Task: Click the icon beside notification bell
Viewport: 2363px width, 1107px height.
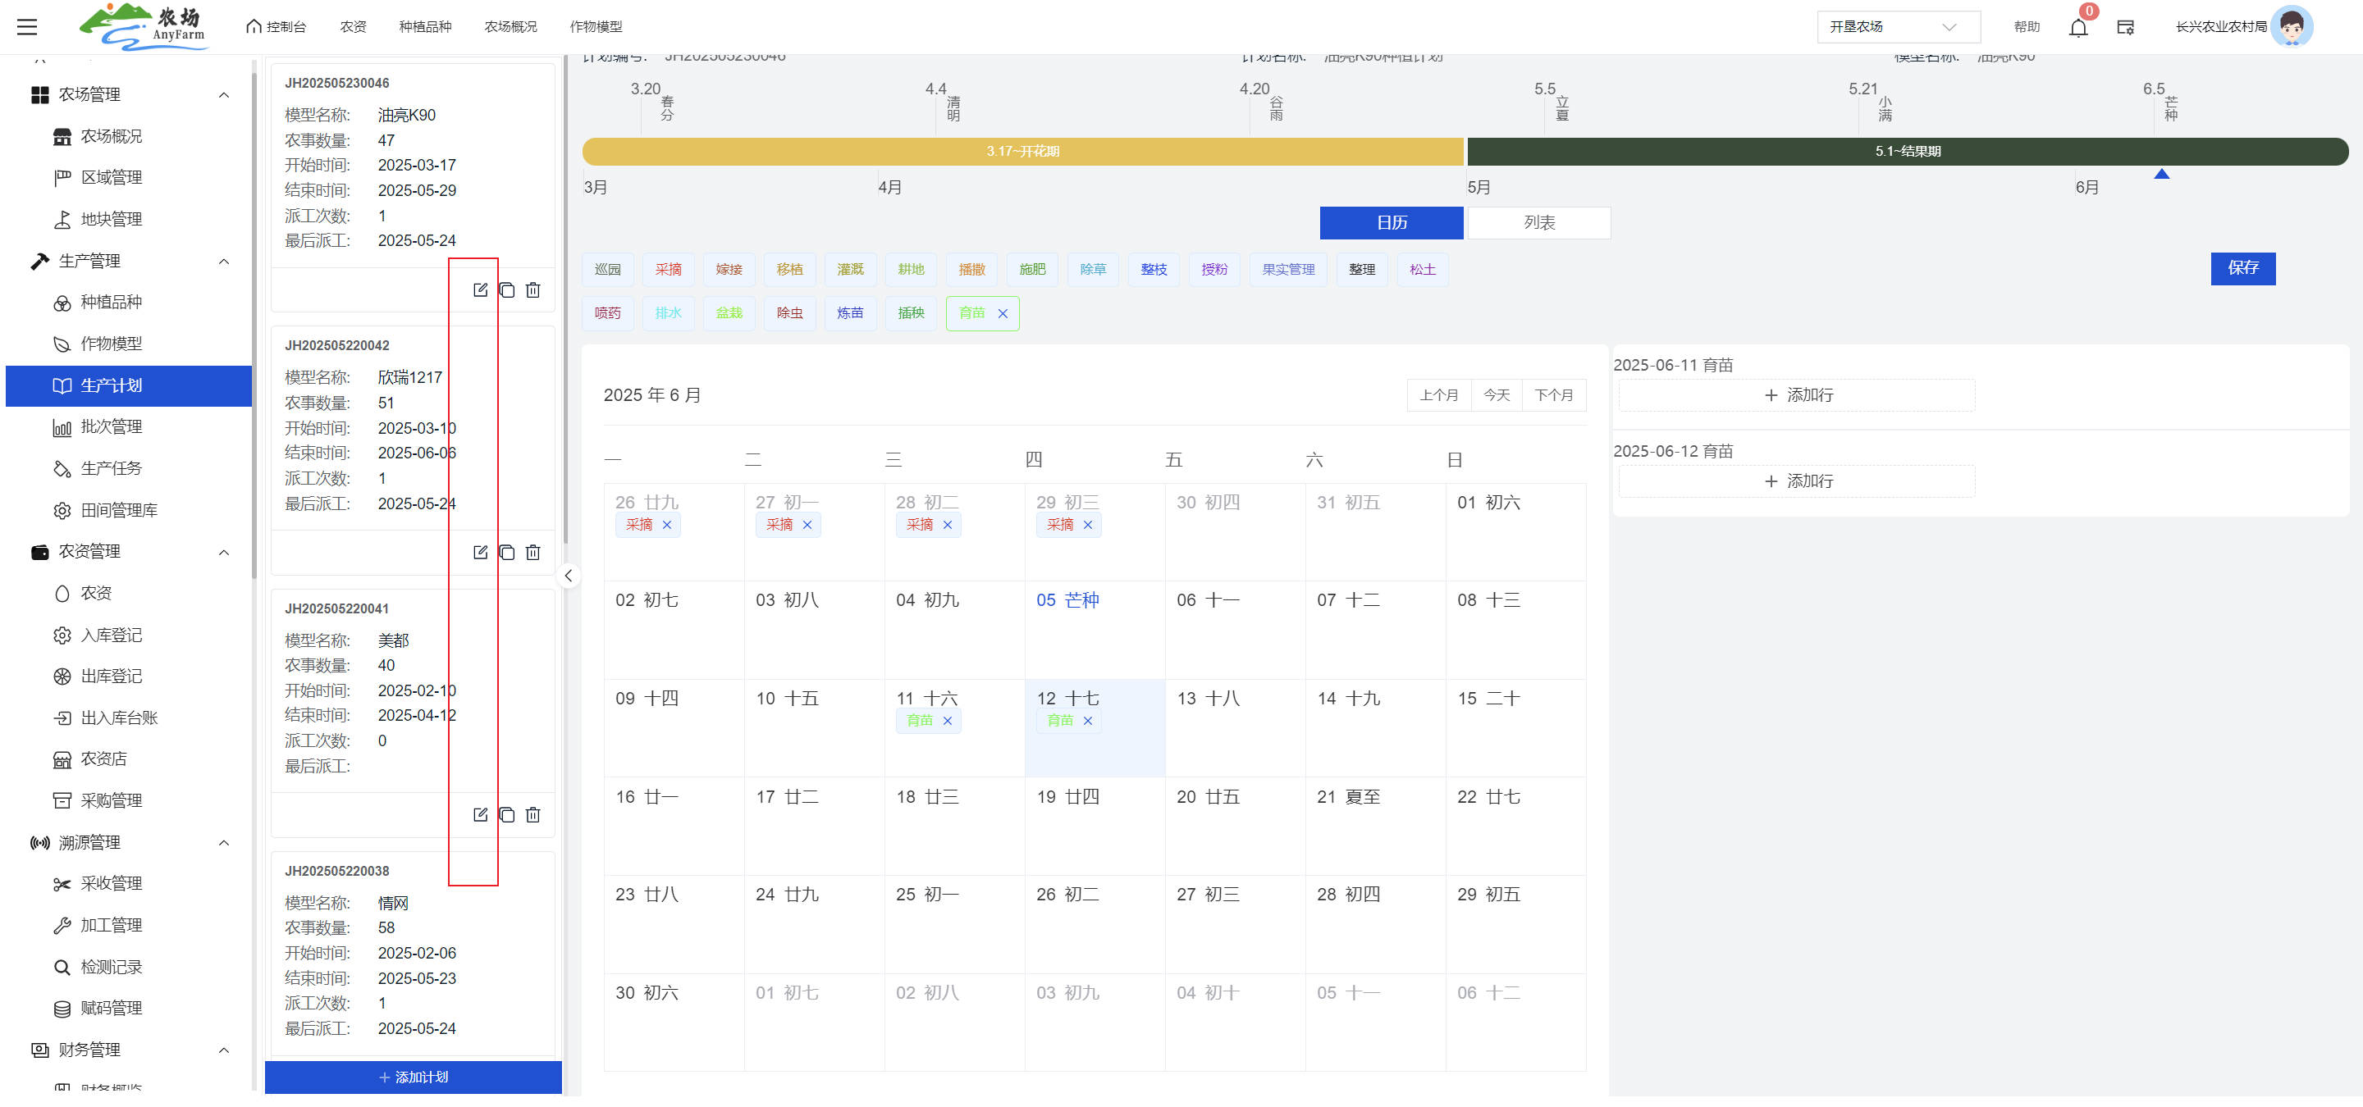Action: coord(2125,28)
